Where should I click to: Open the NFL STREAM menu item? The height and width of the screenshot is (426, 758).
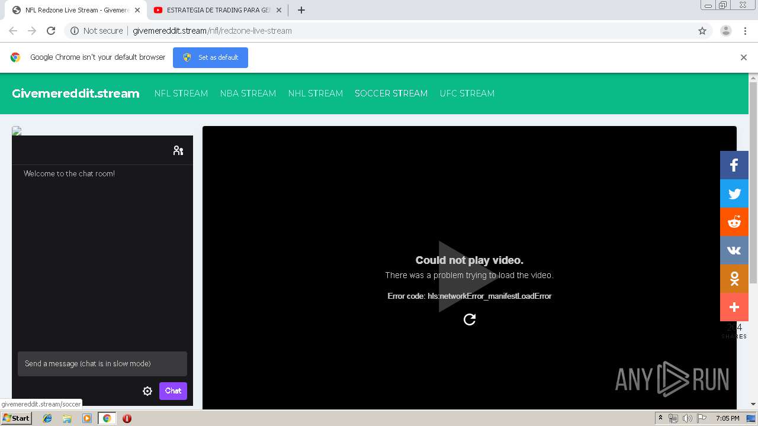point(181,93)
